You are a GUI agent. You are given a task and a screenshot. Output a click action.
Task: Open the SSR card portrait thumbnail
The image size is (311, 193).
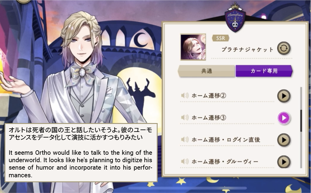(x=193, y=47)
